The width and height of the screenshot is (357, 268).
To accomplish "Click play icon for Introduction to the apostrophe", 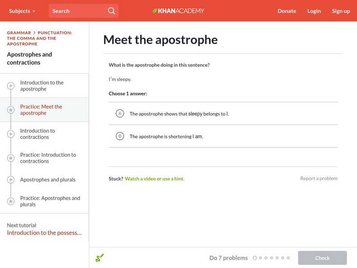I will click(x=11, y=86).
